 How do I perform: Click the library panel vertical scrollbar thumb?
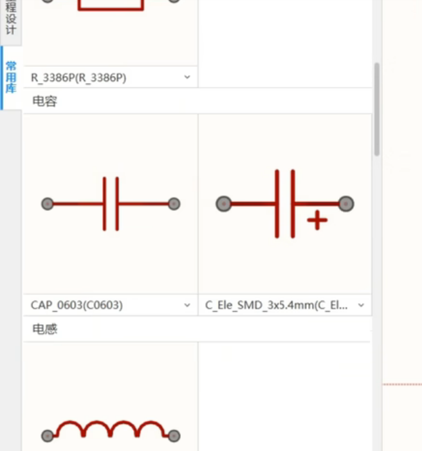point(377,109)
